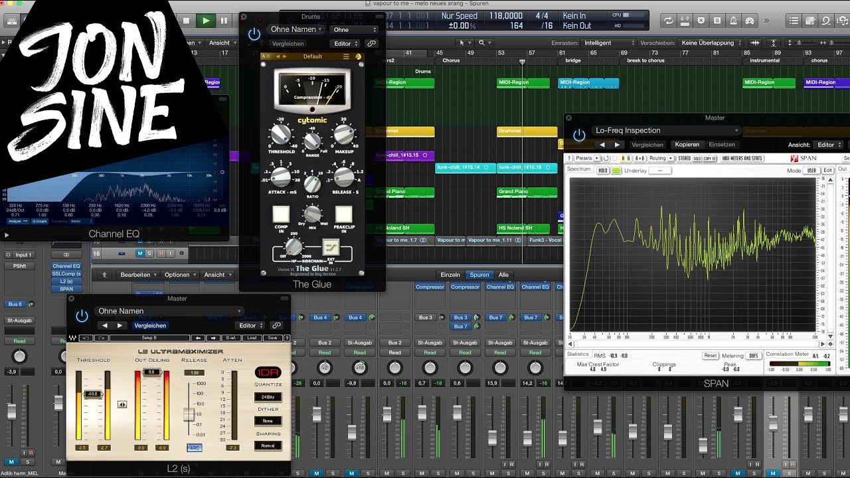
Task: Click the L2 undo arrow icon
Action: tap(86, 338)
